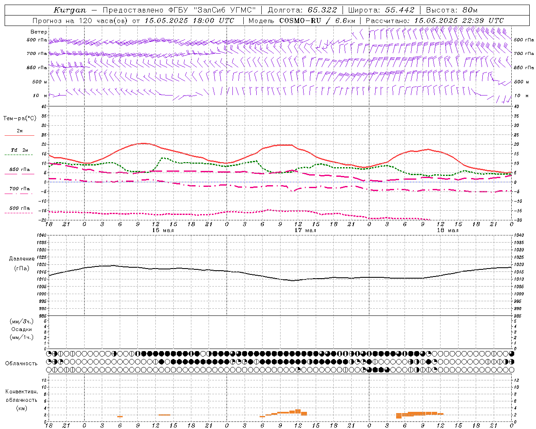Click the forecast start 15.05.2025 18:00 UTC
Image resolution: width=536 pixels, height=429 pixels.
pyautogui.click(x=189, y=21)
